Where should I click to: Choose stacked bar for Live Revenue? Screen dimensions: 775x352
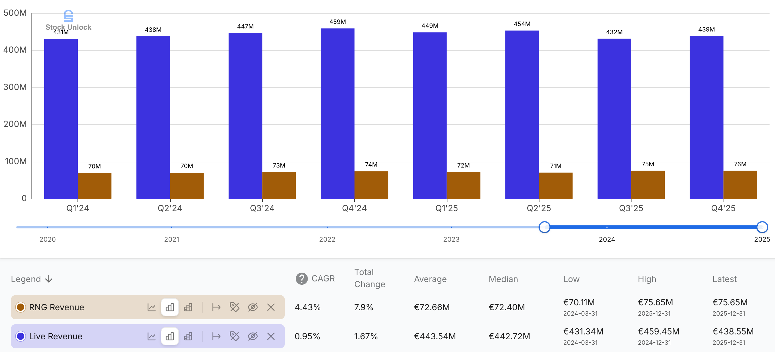188,336
